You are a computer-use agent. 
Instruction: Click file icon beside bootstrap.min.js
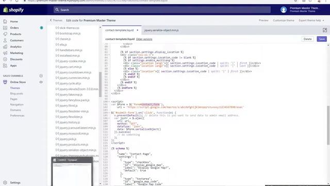tap(57, 33)
